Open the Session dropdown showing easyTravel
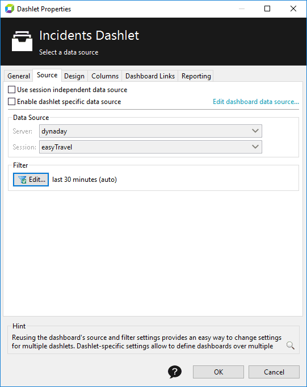 (x=150, y=147)
